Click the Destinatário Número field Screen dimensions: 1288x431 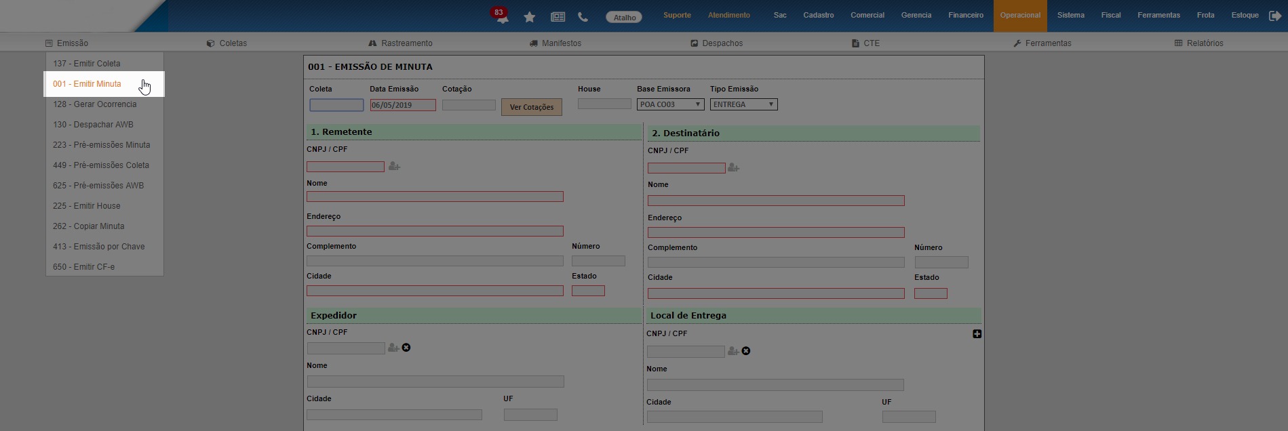coord(941,262)
